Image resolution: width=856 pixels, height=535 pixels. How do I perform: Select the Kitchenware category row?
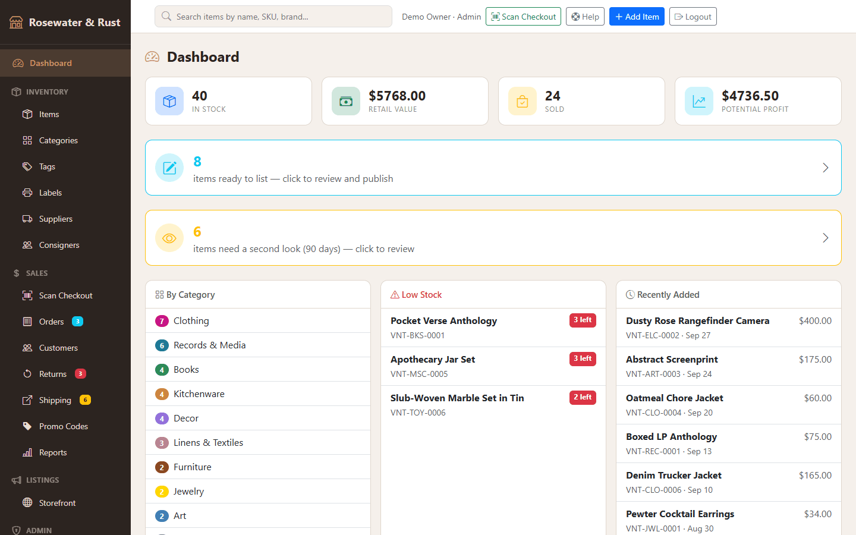[258, 394]
